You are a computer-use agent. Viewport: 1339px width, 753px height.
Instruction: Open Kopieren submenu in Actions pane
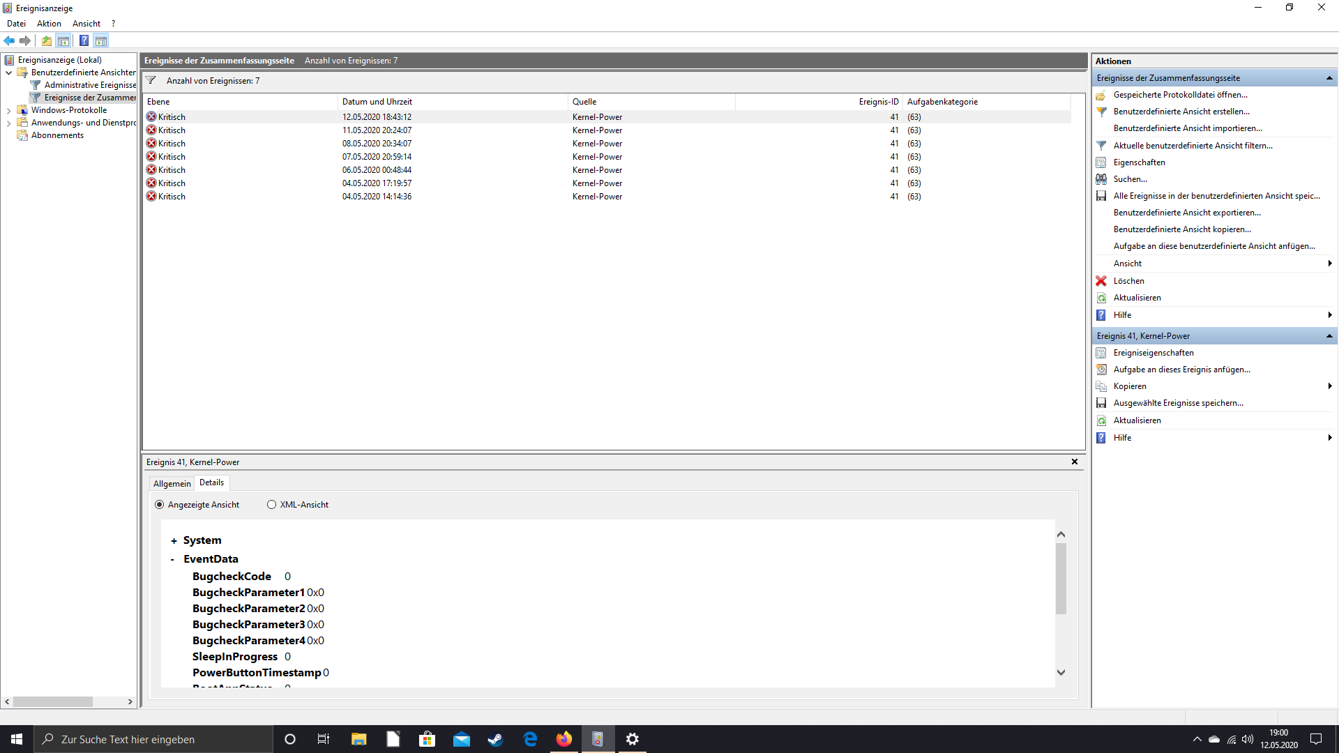(1213, 386)
